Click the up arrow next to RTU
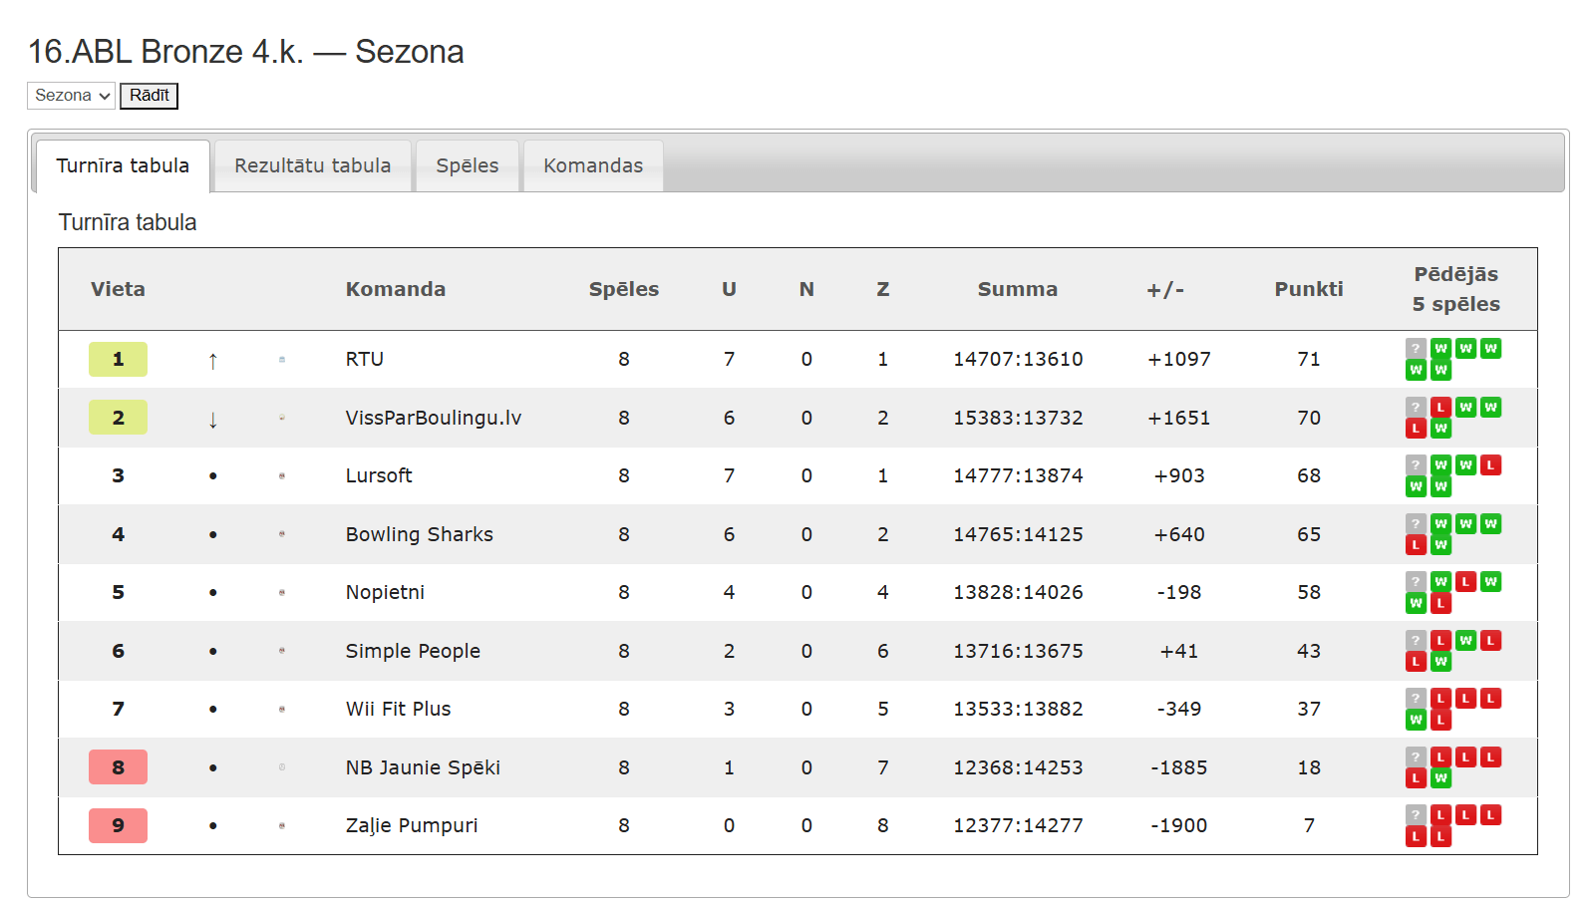Viewport: 1592px width, 906px height. pos(212,361)
